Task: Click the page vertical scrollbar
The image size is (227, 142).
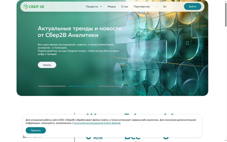Action: tap(225, 15)
